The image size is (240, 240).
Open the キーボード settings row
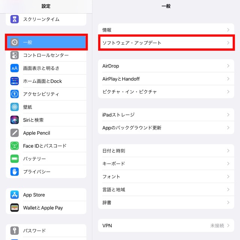(x=166, y=163)
